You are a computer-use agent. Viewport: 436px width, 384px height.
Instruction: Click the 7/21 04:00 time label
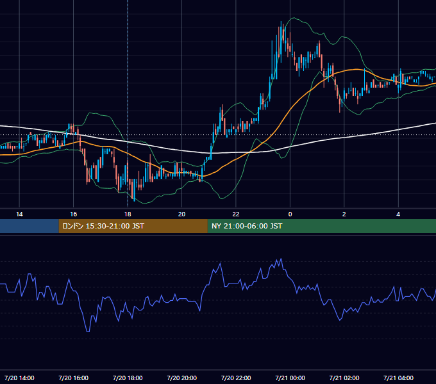tap(398, 378)
